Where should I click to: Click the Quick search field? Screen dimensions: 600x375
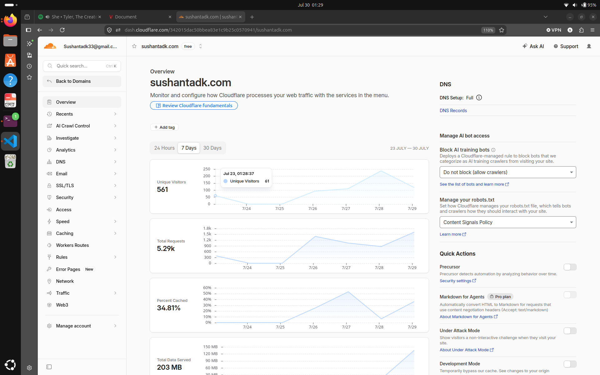click(x=82, y=66)
